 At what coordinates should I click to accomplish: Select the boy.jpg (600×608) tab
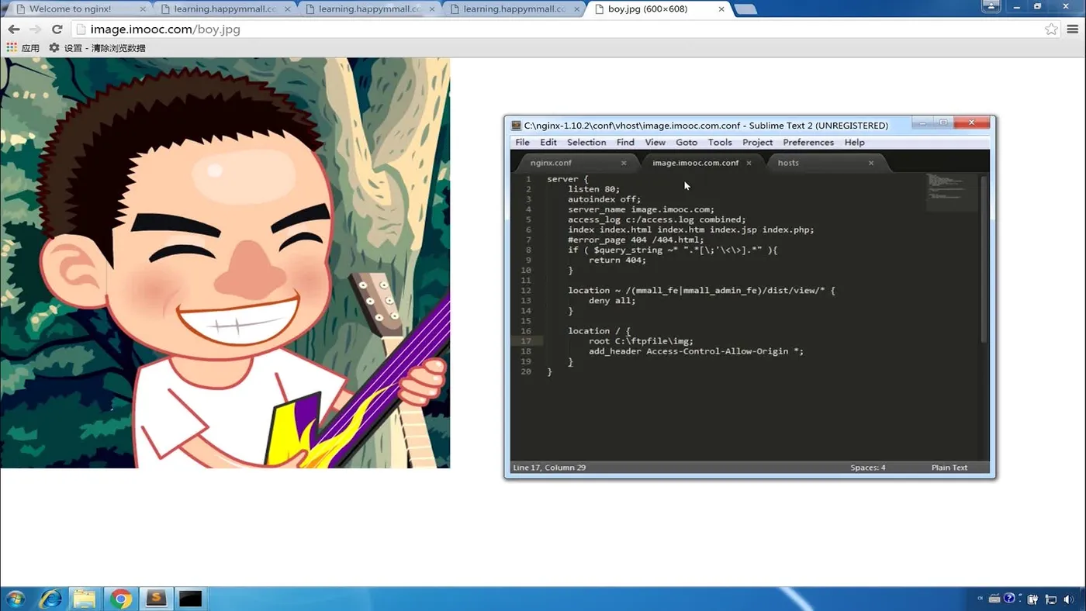[x=659, y=9]
